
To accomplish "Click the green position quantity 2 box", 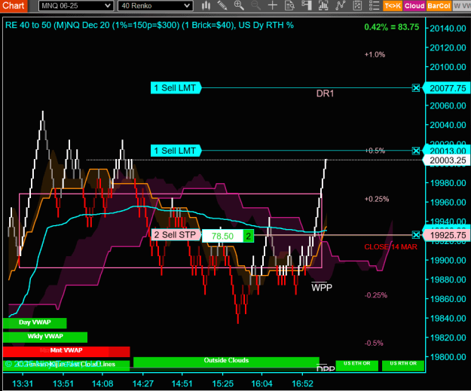I will [x=249, y=236].
